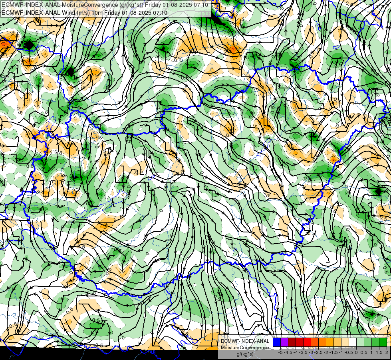Click the legend tick label '-1.5'

[333, 352]
